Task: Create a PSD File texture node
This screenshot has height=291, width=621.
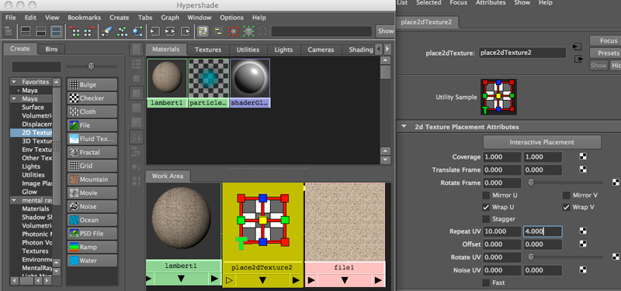Action: point(92,234)
